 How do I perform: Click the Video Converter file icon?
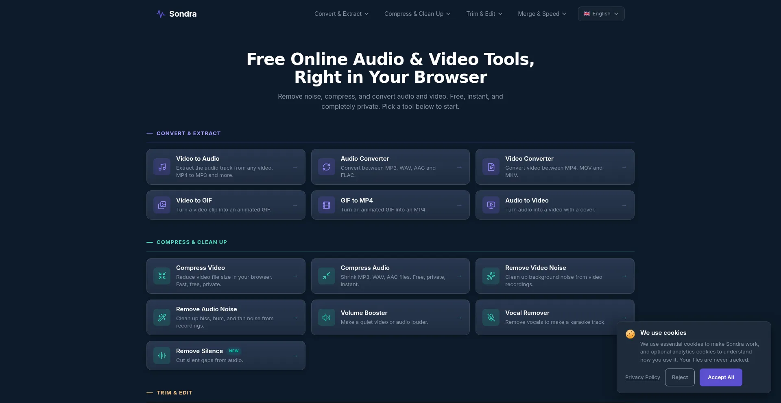(491, 167)
